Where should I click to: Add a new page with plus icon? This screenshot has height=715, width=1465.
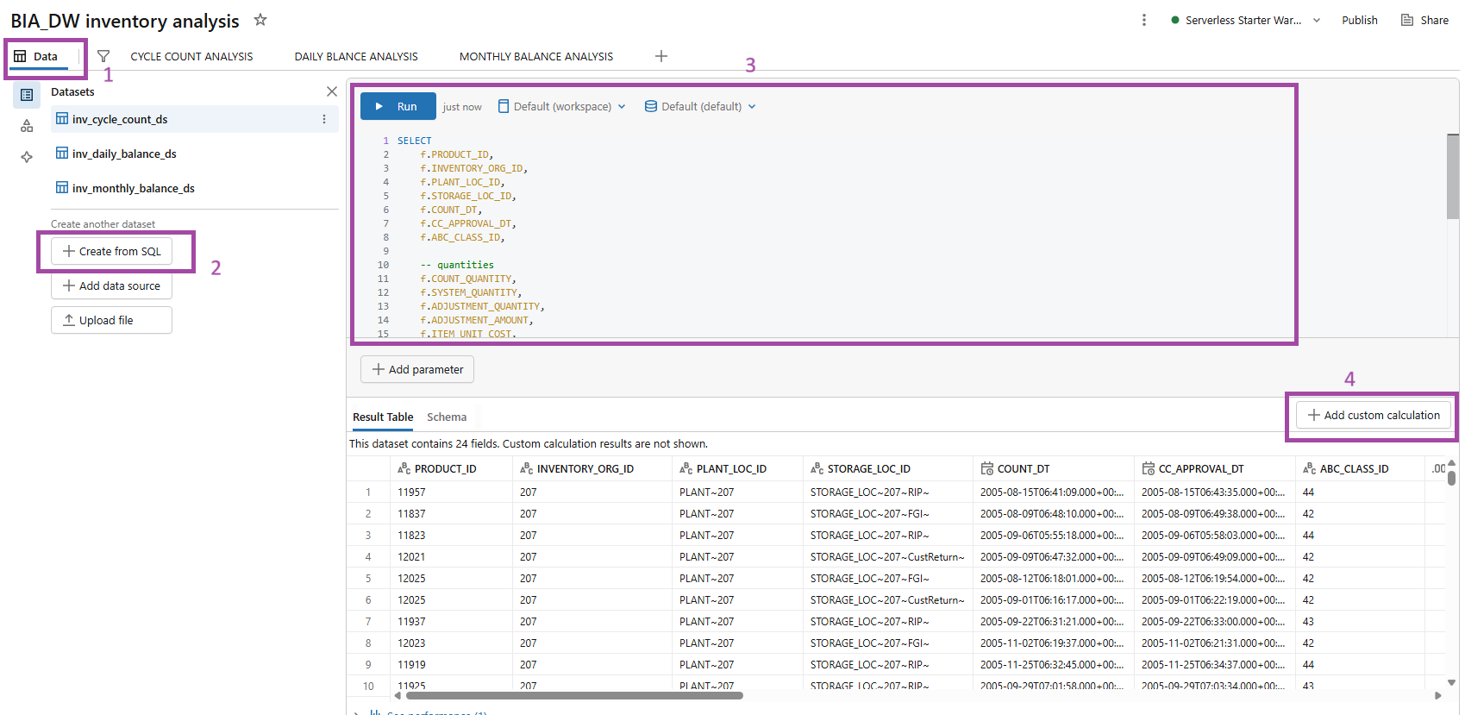click(x=661, y=56)
